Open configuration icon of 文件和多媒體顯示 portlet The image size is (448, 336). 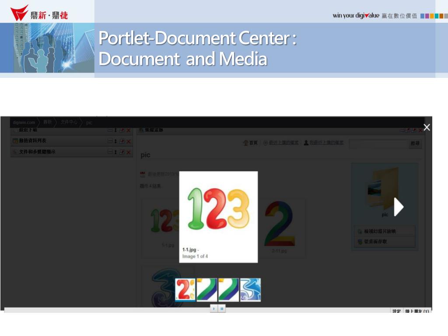click(122, 152)
